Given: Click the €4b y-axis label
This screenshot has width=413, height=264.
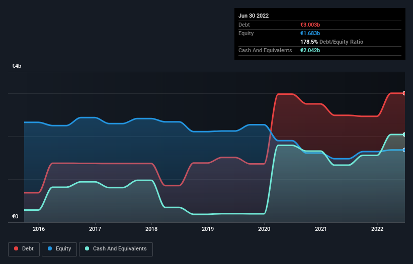Looking at the screenshot, I should point(17,66).
